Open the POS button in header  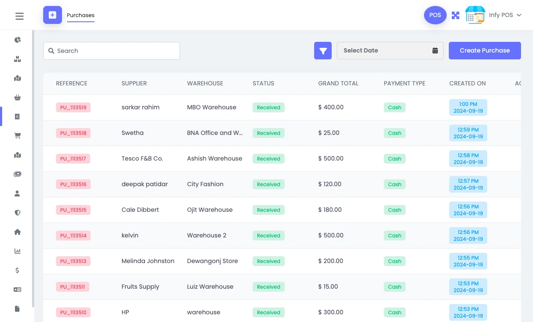(x=435, y=15)
